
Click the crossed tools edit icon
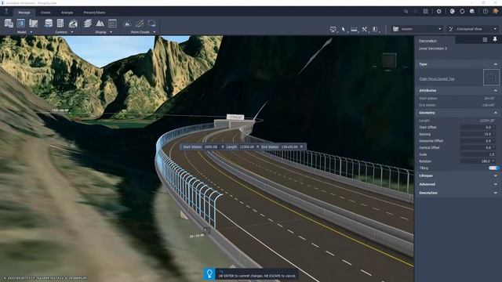point(364,30)
